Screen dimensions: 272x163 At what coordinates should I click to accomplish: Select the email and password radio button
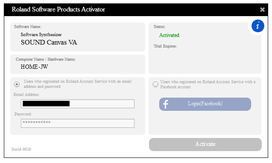coord(17,84)
